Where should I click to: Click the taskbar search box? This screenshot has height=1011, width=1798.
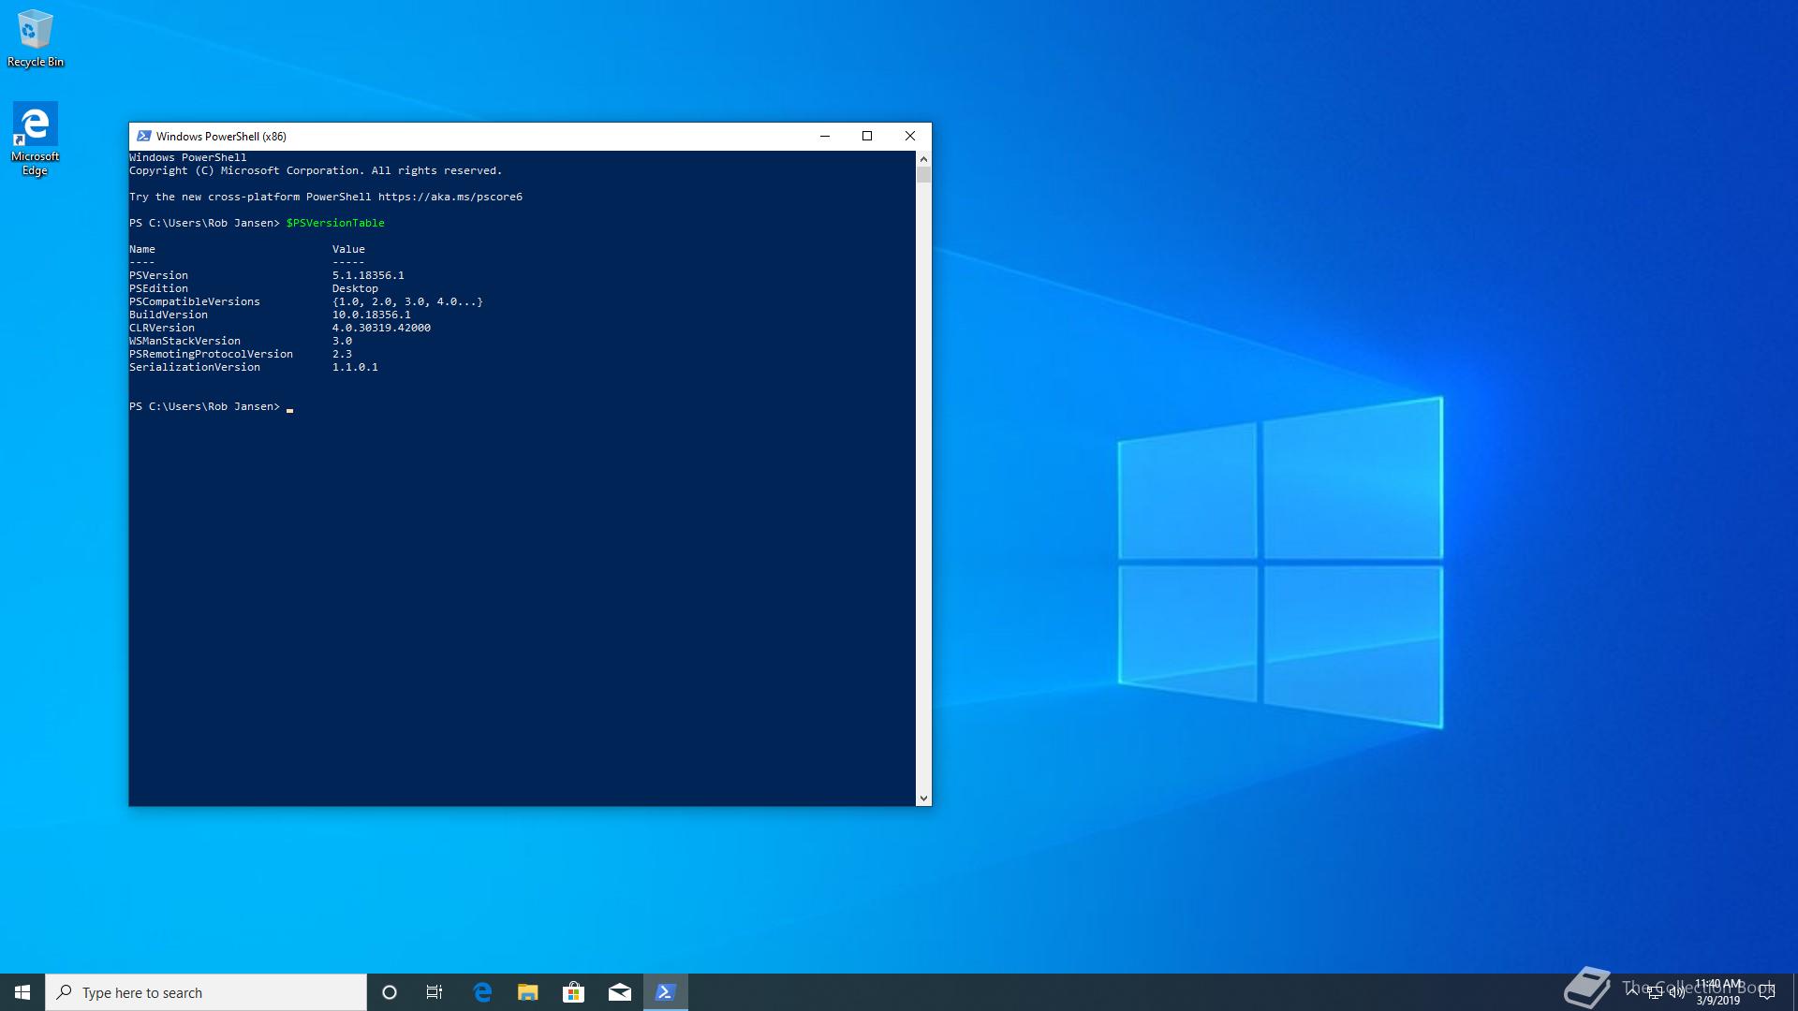(x=206, y=992)
